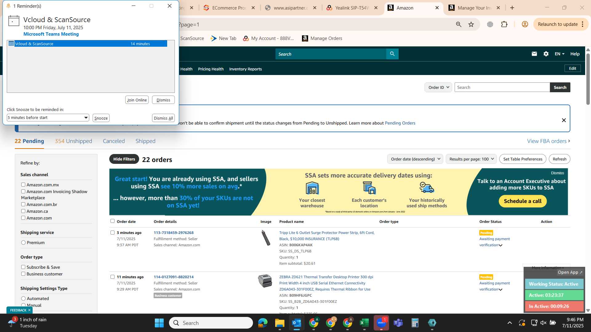Show hidden system tray icons chevron
Viewport: 591px width, 332px height.
510,323
